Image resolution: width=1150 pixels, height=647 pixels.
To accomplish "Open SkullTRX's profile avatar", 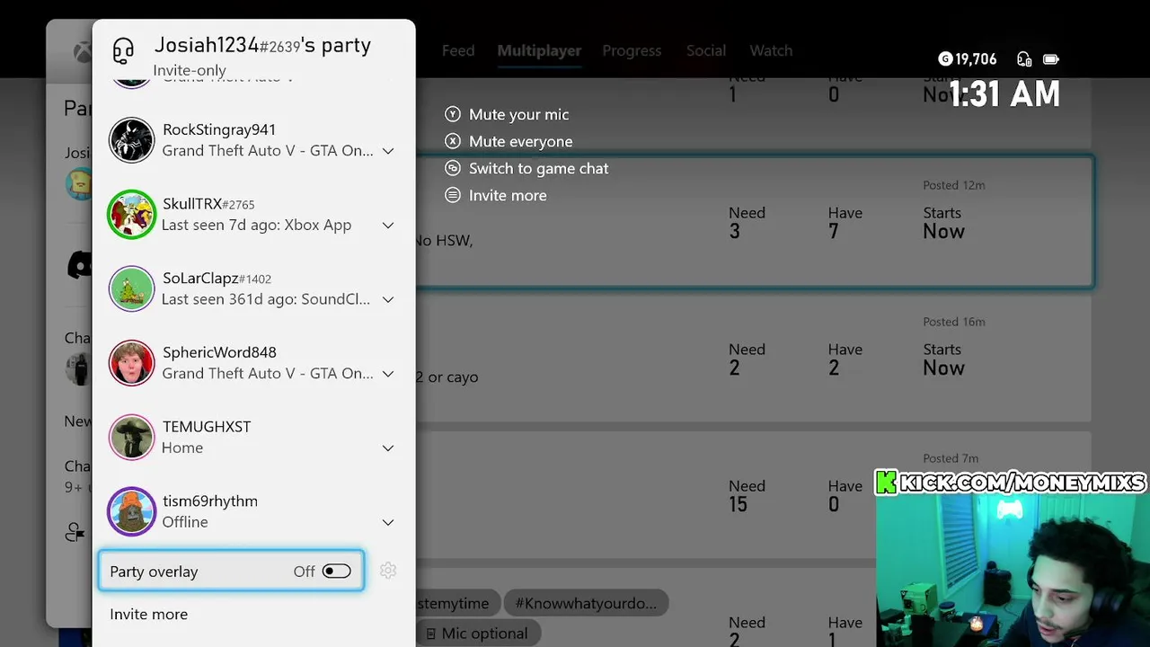I will click(132, 215).
